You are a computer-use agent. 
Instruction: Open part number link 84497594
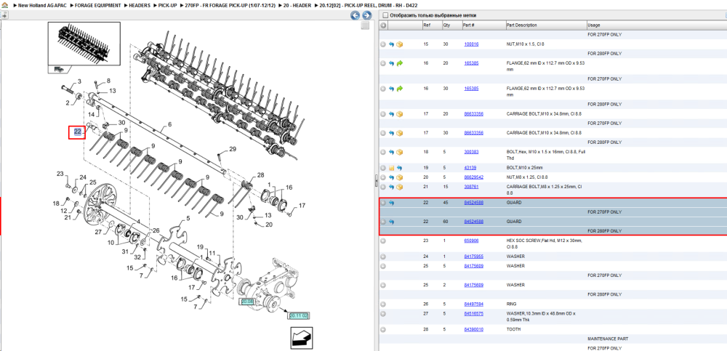474,304
